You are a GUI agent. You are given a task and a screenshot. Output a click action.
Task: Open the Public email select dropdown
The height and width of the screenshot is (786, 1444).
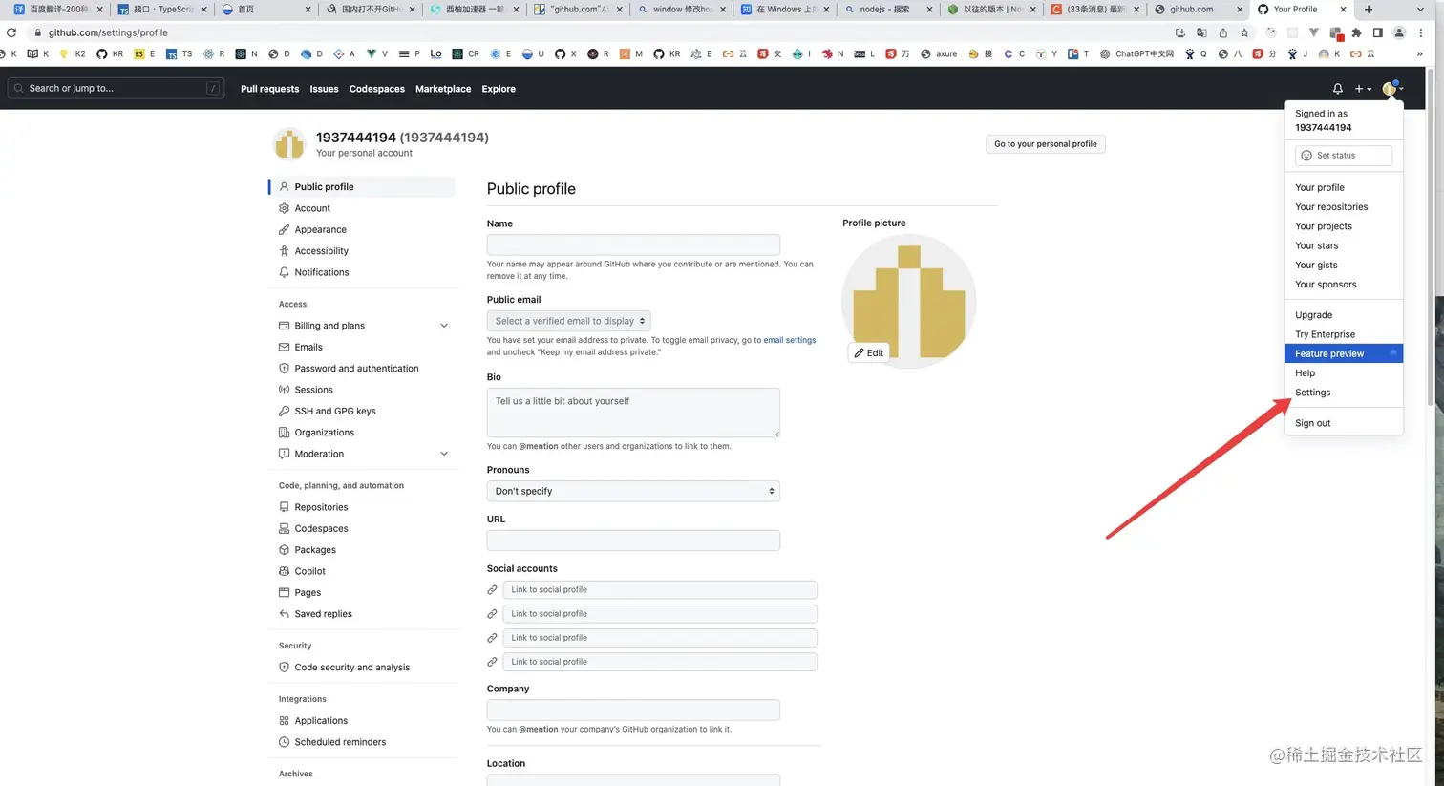pos(568,321)
